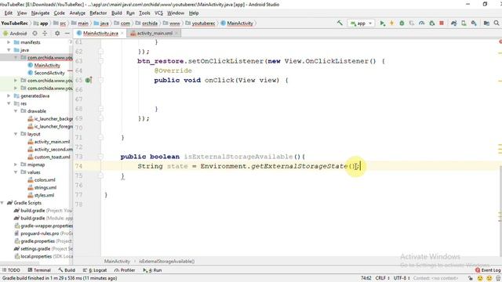Open the VCS menu
502x282 pixels.
coord(158,13)
